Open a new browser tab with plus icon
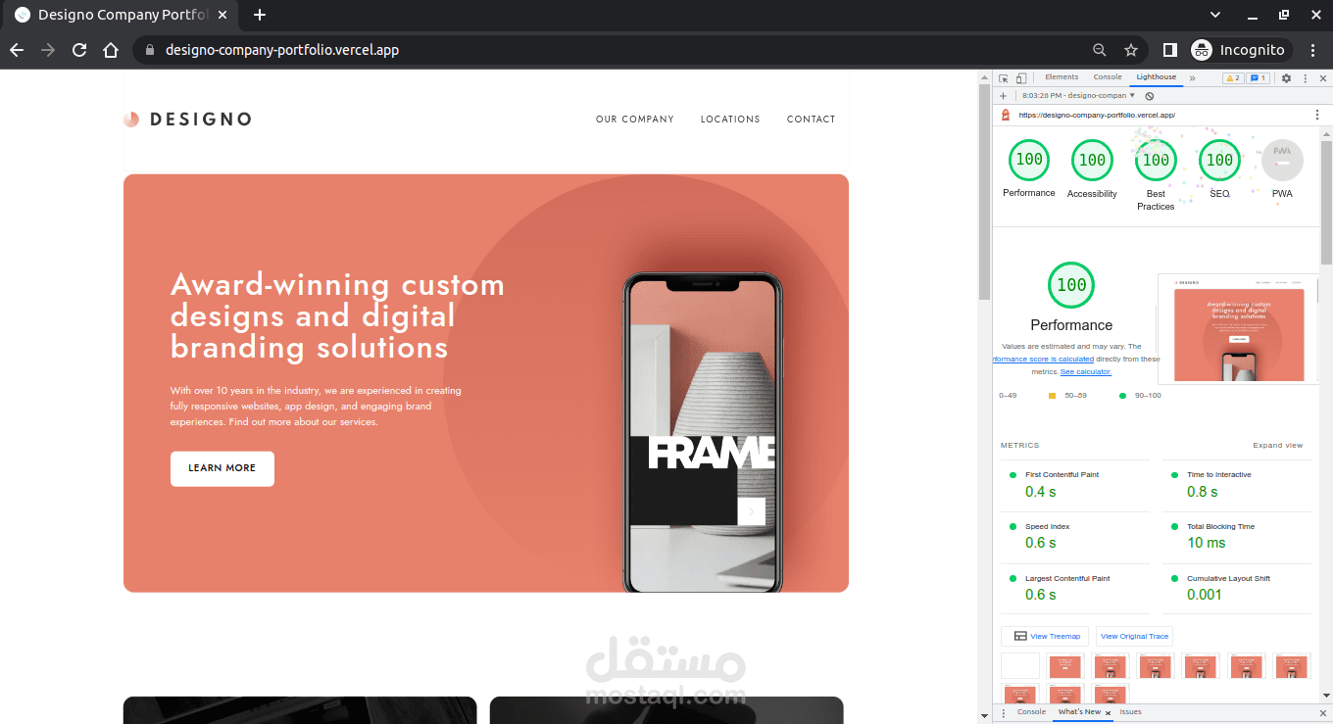Screen dimensions: 1333x724 coord(260,15)
